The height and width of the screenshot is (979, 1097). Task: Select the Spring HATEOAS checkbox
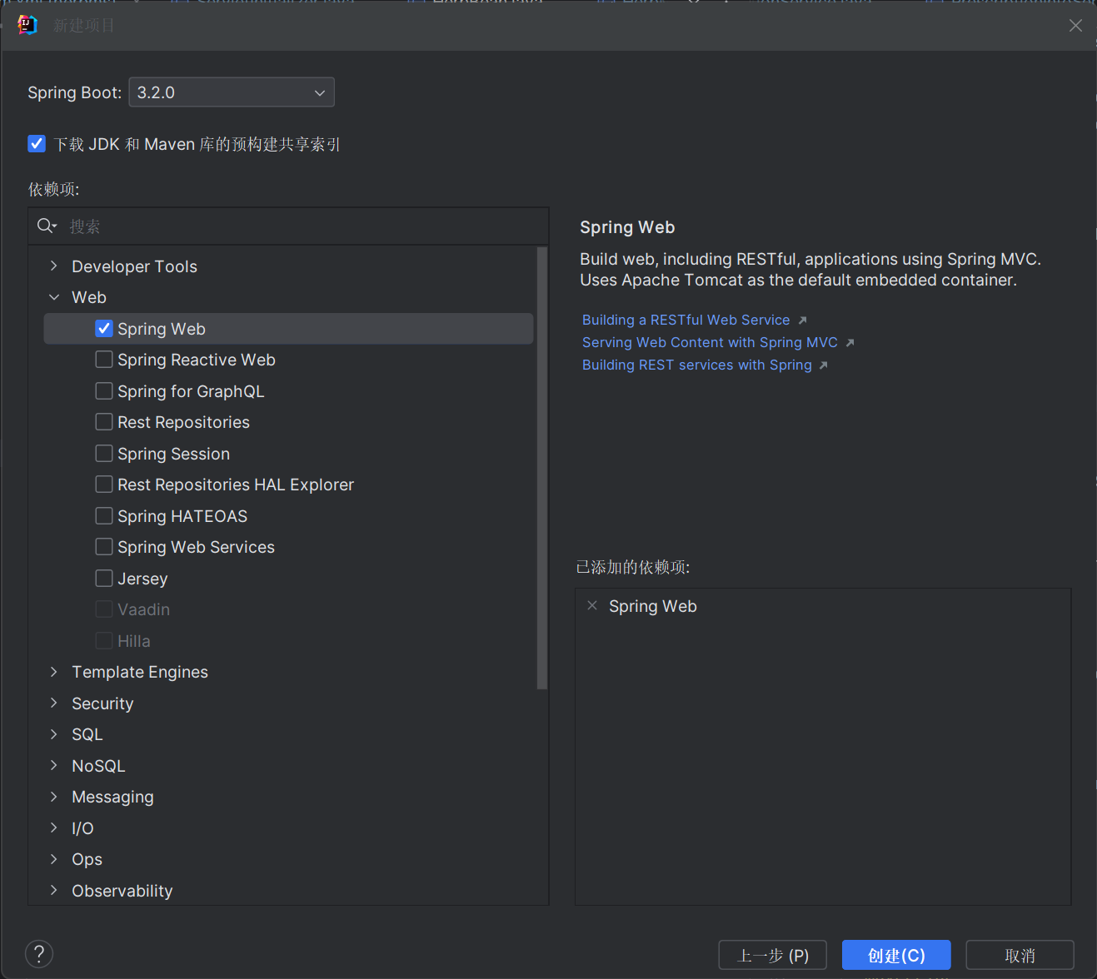104,516
